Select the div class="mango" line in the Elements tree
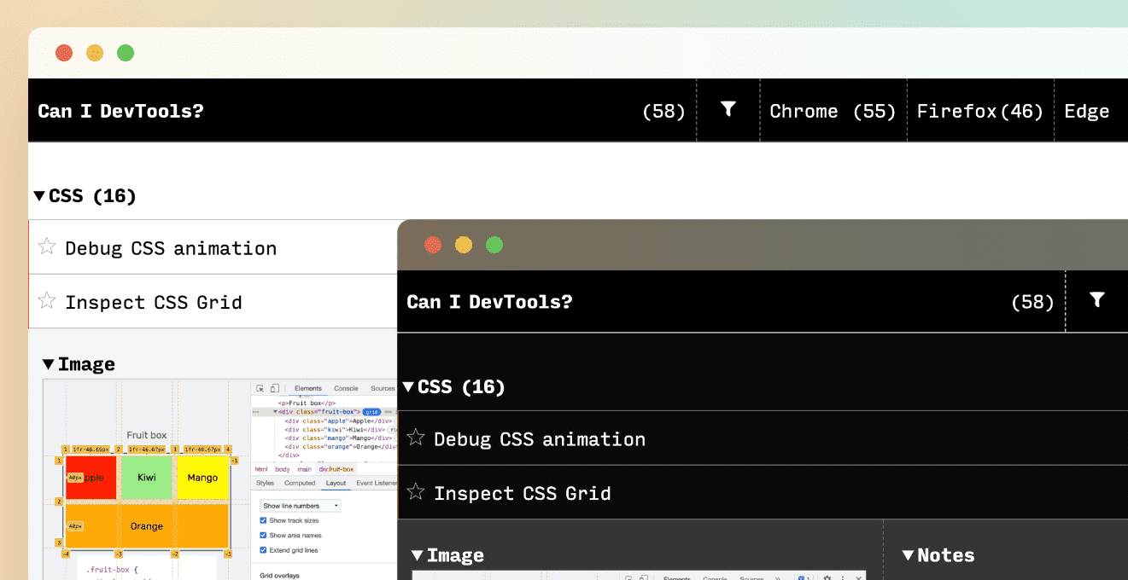 338,438
